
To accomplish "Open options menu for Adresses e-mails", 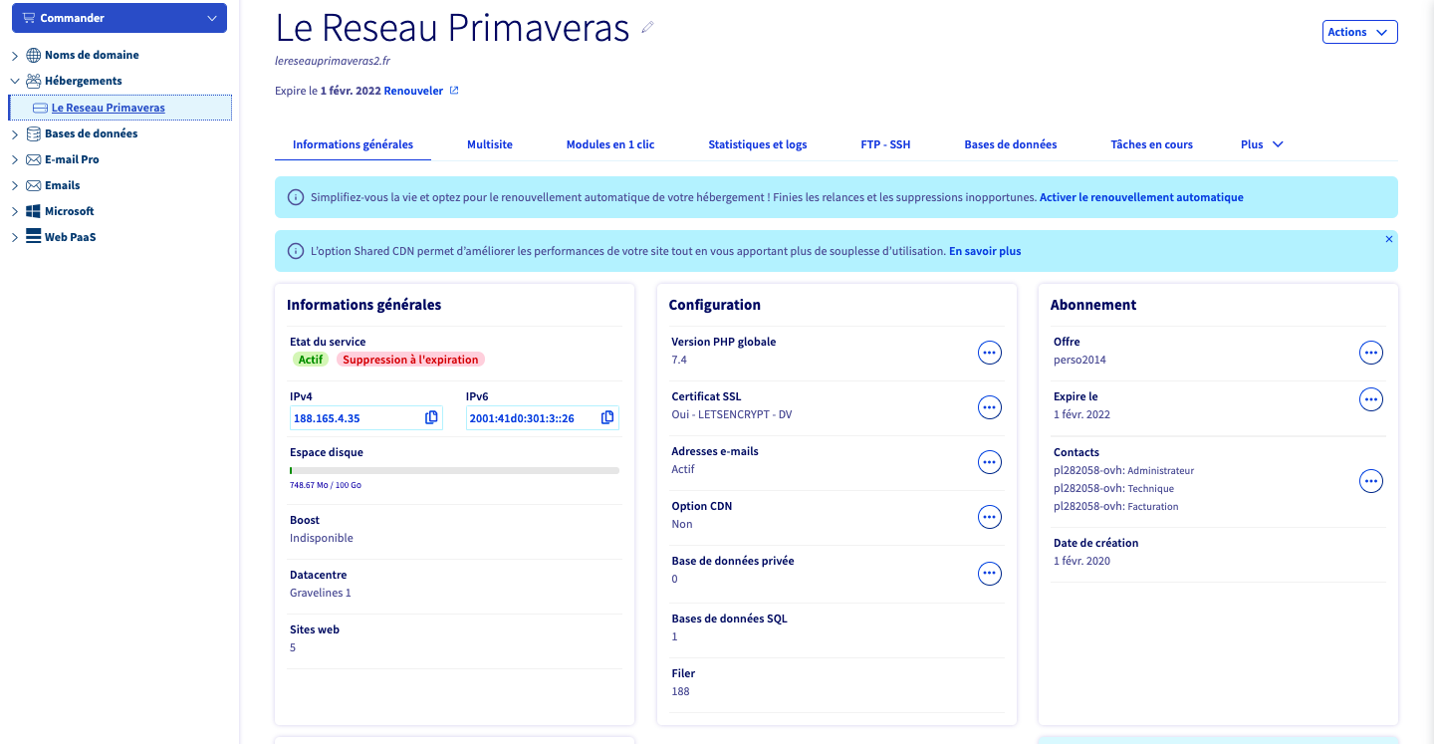I will tap(989, 462).
